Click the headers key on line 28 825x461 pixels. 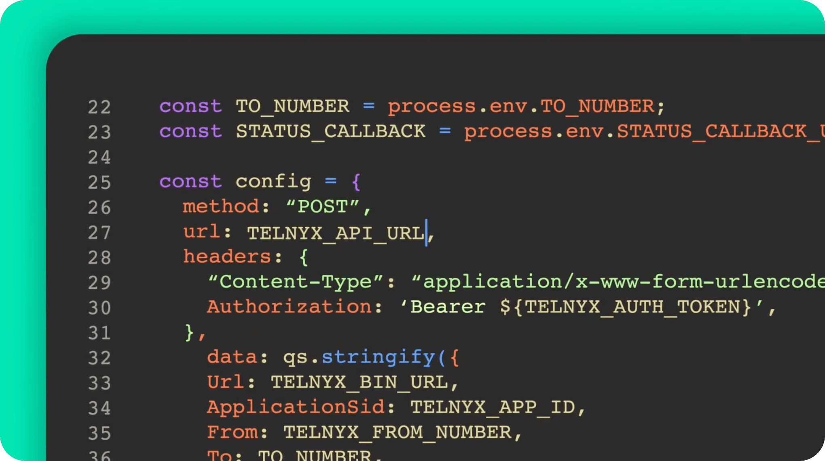coord(227,257)
